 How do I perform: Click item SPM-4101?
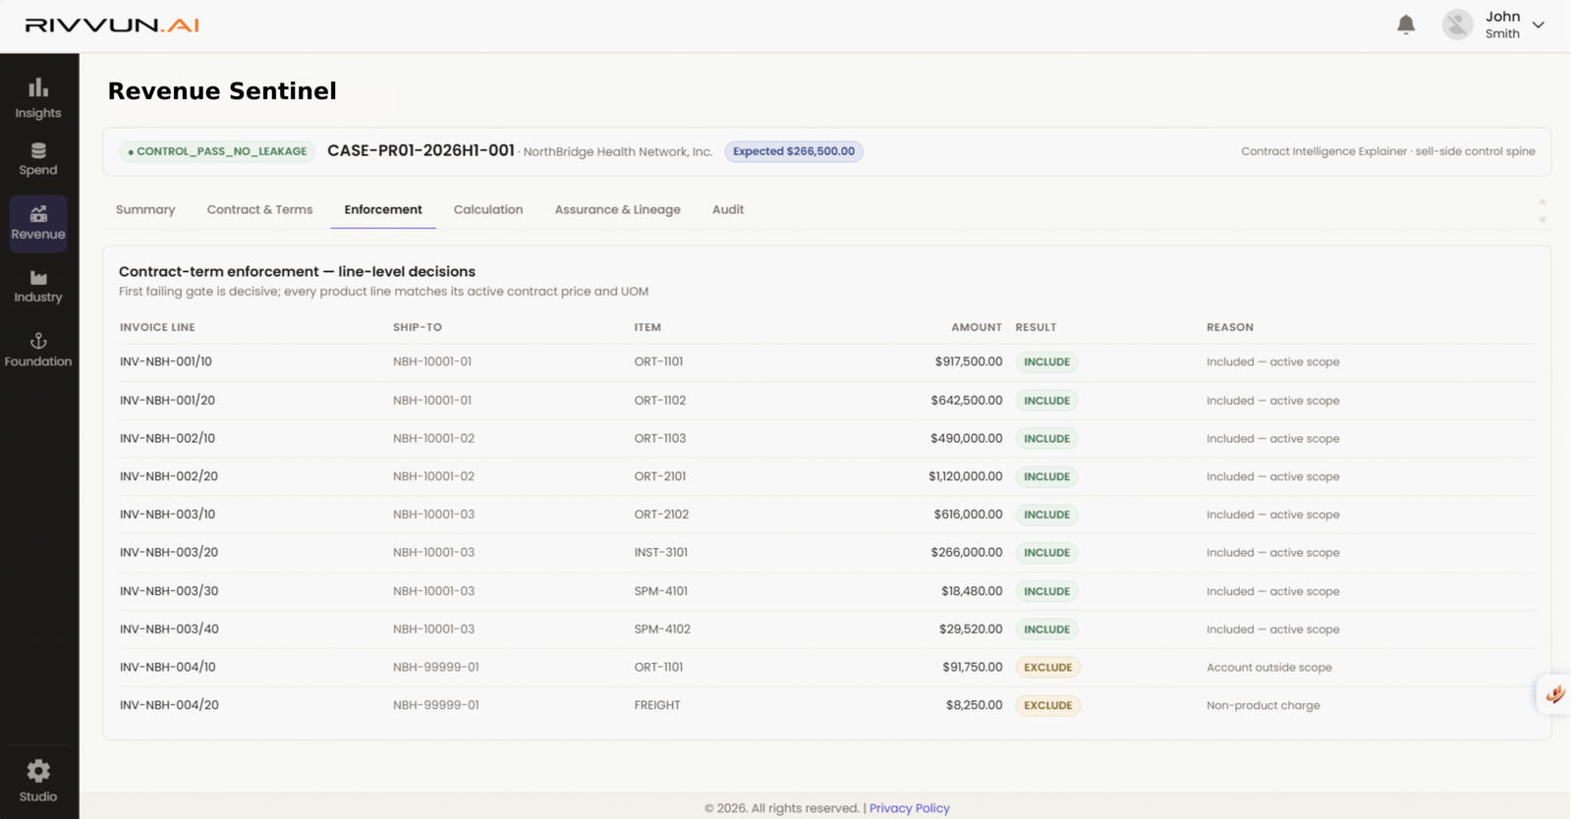pyautogui.click(x=661, y=591)
